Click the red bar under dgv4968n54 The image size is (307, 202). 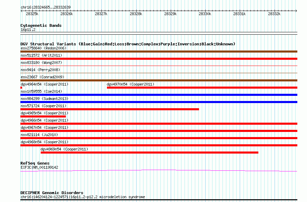tap(159, 145)
